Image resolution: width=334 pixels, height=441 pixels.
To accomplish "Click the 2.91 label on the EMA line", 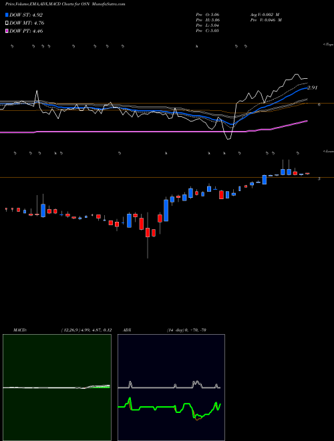I will pyautogui.click(x=312, y=88).
